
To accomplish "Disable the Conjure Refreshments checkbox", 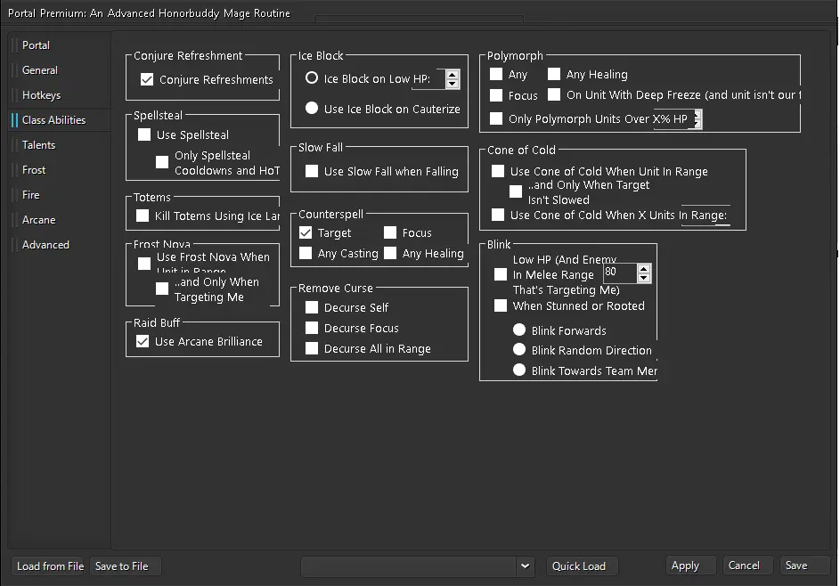I will coord(147,79).
